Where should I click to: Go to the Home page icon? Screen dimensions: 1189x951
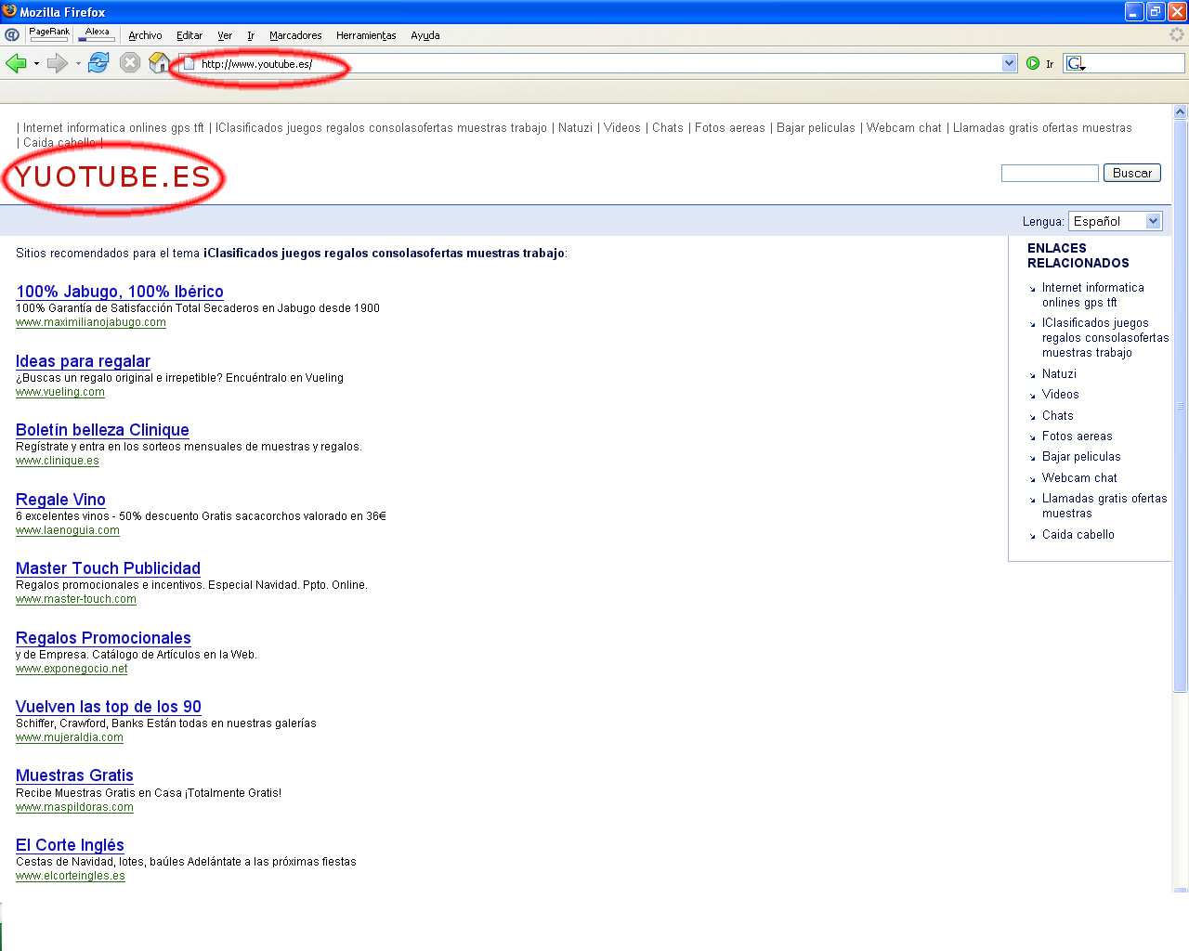click(160, 63)
